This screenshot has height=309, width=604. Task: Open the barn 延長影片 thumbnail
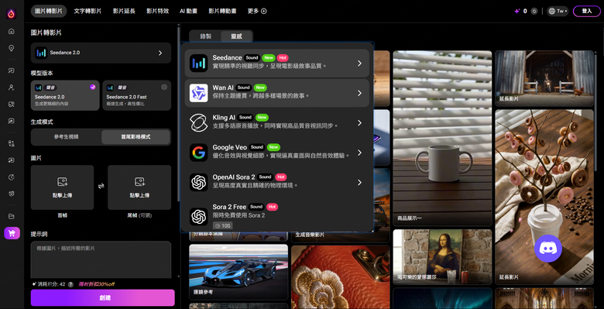[x=544, y=78]
